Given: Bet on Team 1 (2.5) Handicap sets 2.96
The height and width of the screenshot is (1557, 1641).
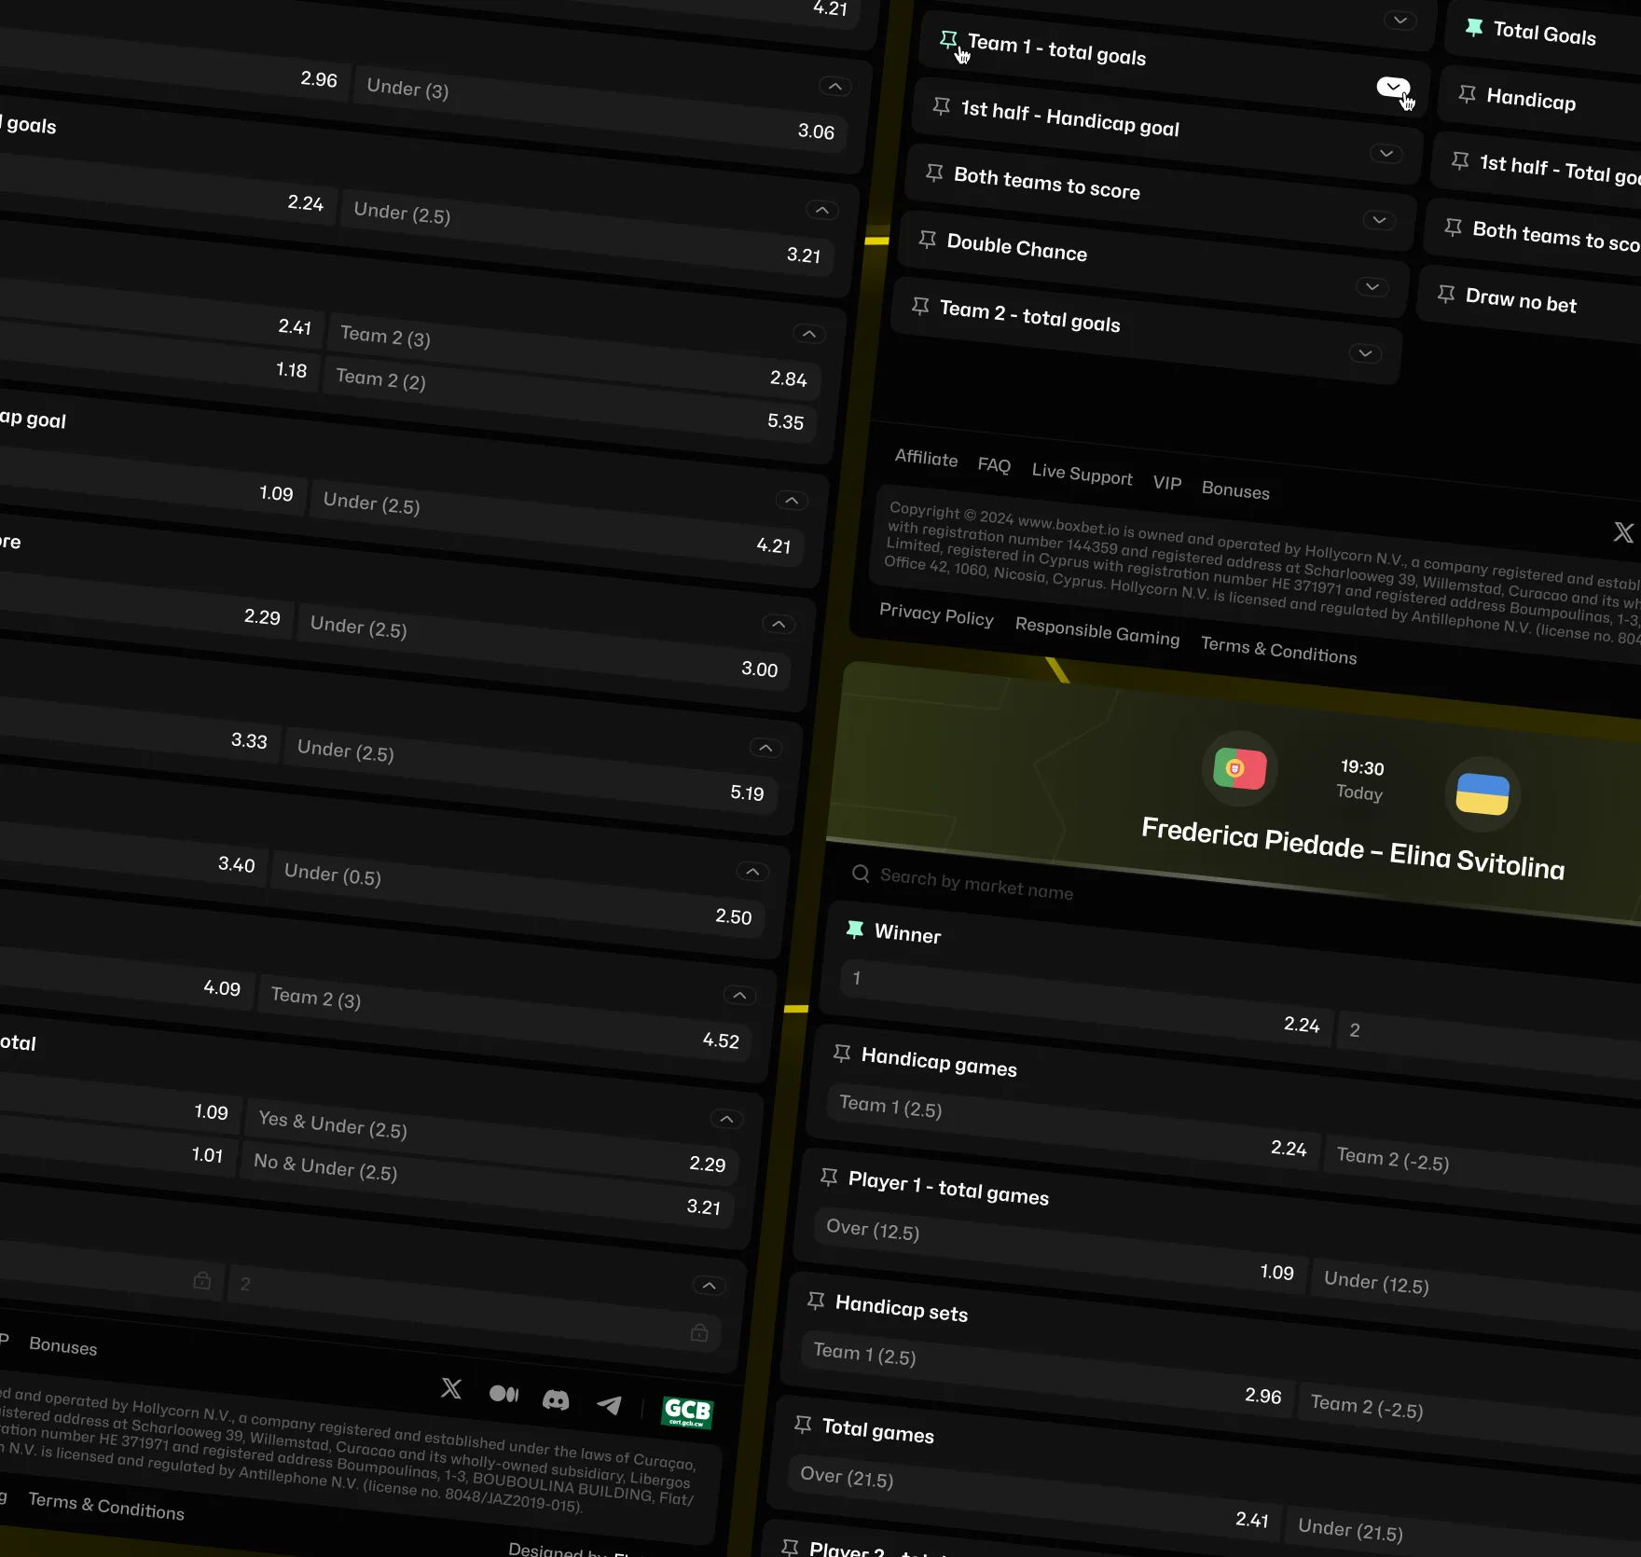Looking at the screenshot, I should click(x=1047, y=1373).
